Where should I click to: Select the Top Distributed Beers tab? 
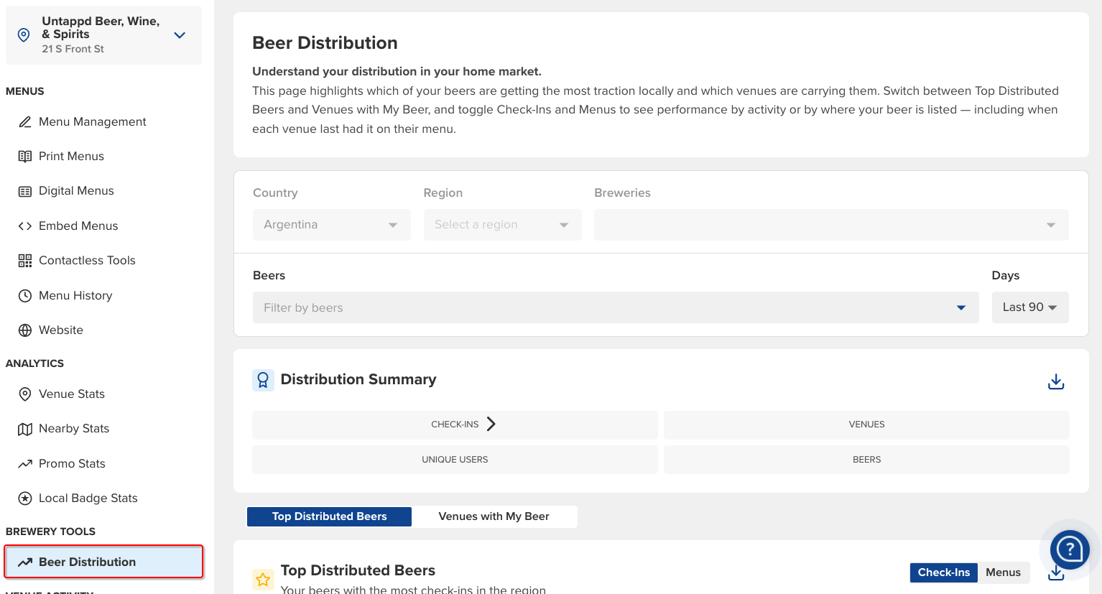pos(329,516)
